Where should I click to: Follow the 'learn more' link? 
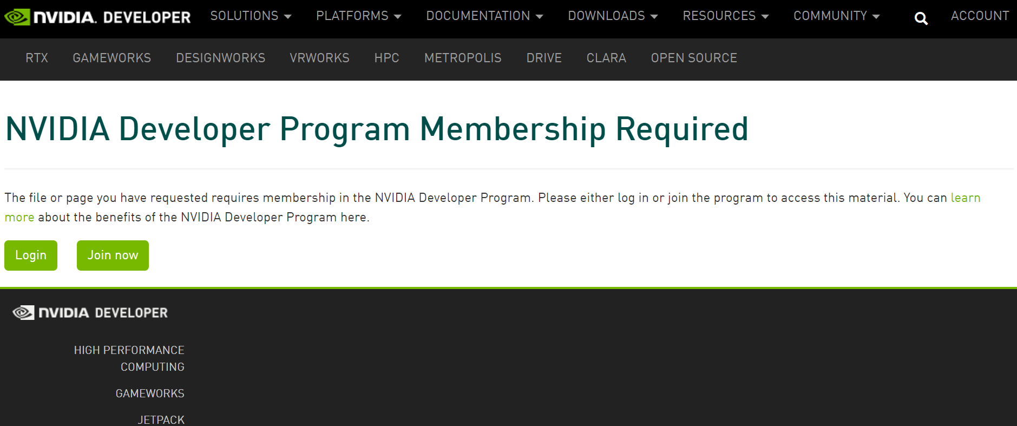coord(966,198)
